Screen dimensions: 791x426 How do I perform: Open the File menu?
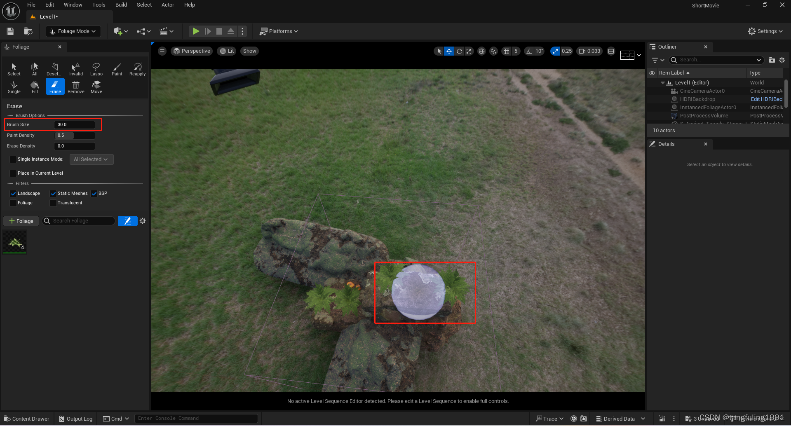click(x=31, y=5)
